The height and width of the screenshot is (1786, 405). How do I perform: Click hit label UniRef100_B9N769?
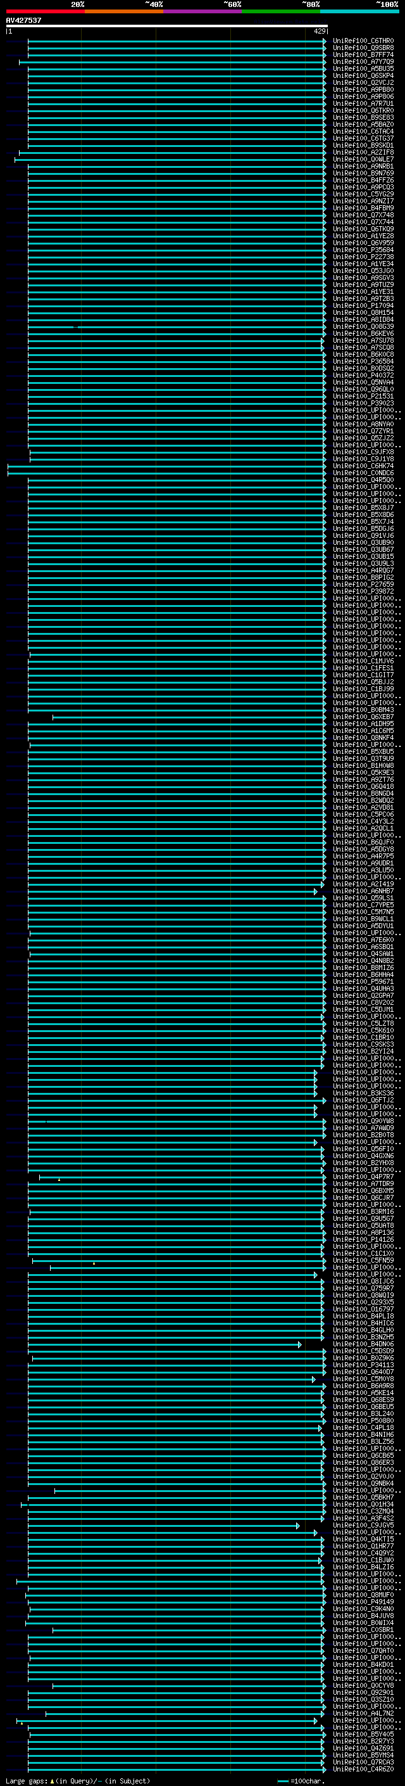pyautogui.click(x=363, y=174)
